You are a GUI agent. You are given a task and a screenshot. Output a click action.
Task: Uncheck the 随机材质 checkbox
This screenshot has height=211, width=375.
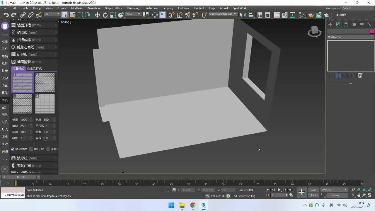13,149
